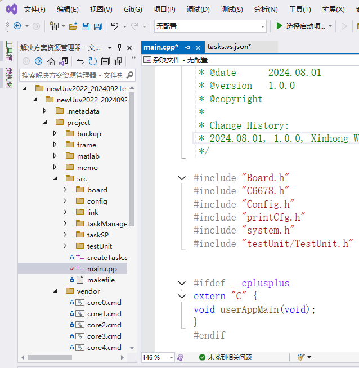Click the redo arrow icon
This screenshot has height=368, width=359.
(x=134, y=26)
